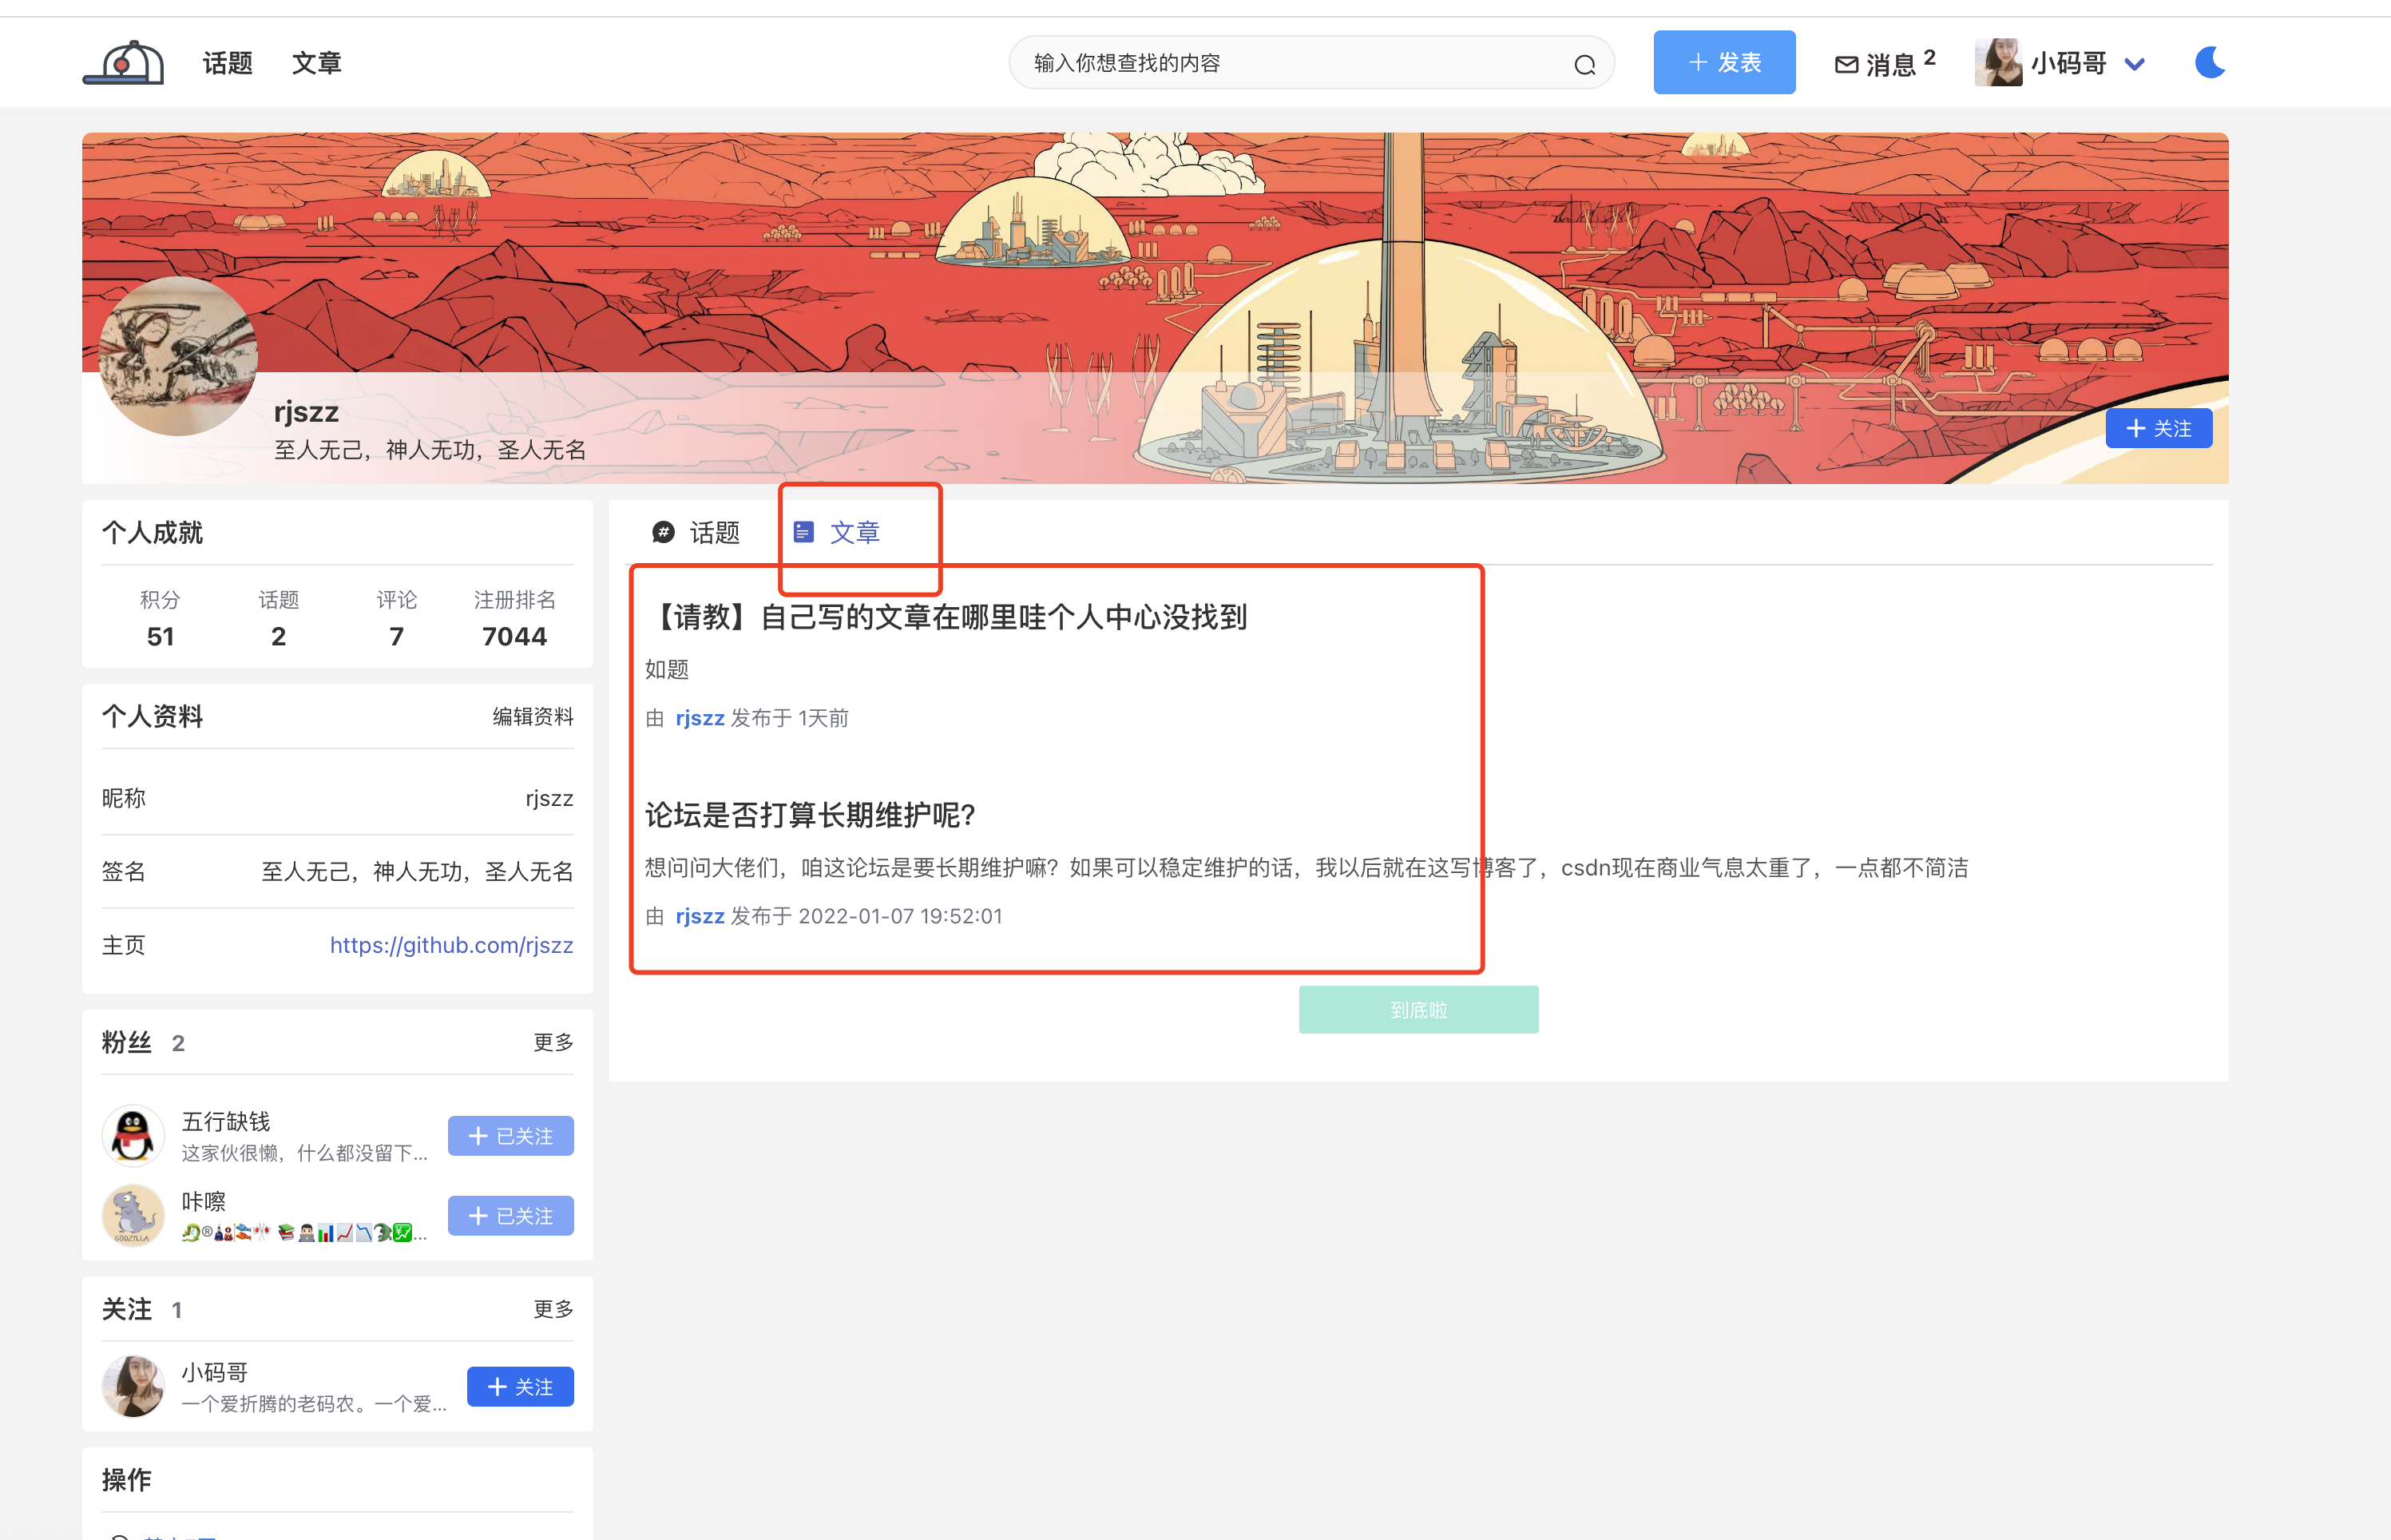Click 昵称 value rjszz
Screen dimensions: 2391x1540
point(549,798)
